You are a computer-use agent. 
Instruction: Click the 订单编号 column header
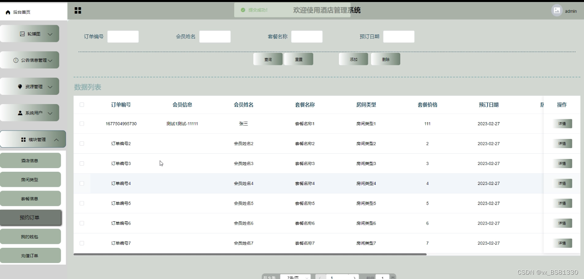[121, 105]
